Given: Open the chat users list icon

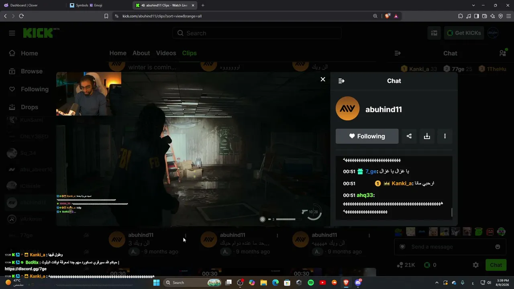Looking at the screenshot, I should 502,53.
